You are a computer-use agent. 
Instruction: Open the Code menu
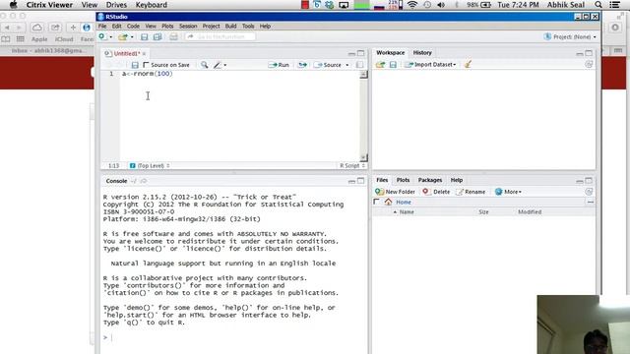(133, 27)
